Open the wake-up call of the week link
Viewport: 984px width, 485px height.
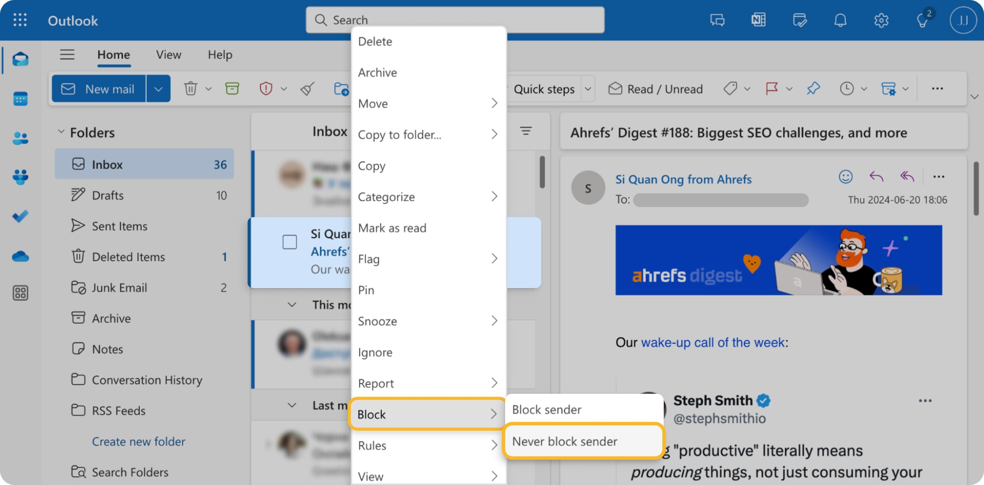pos(712,342)
